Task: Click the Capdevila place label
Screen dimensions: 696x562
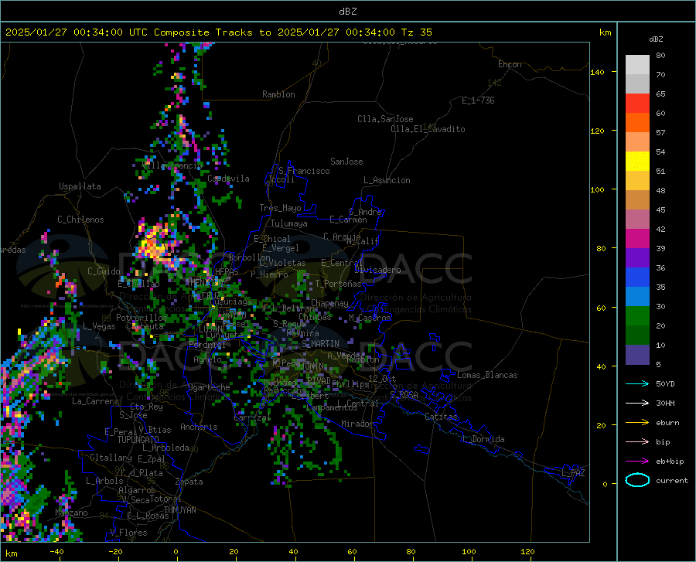Action: pos(228,179)
